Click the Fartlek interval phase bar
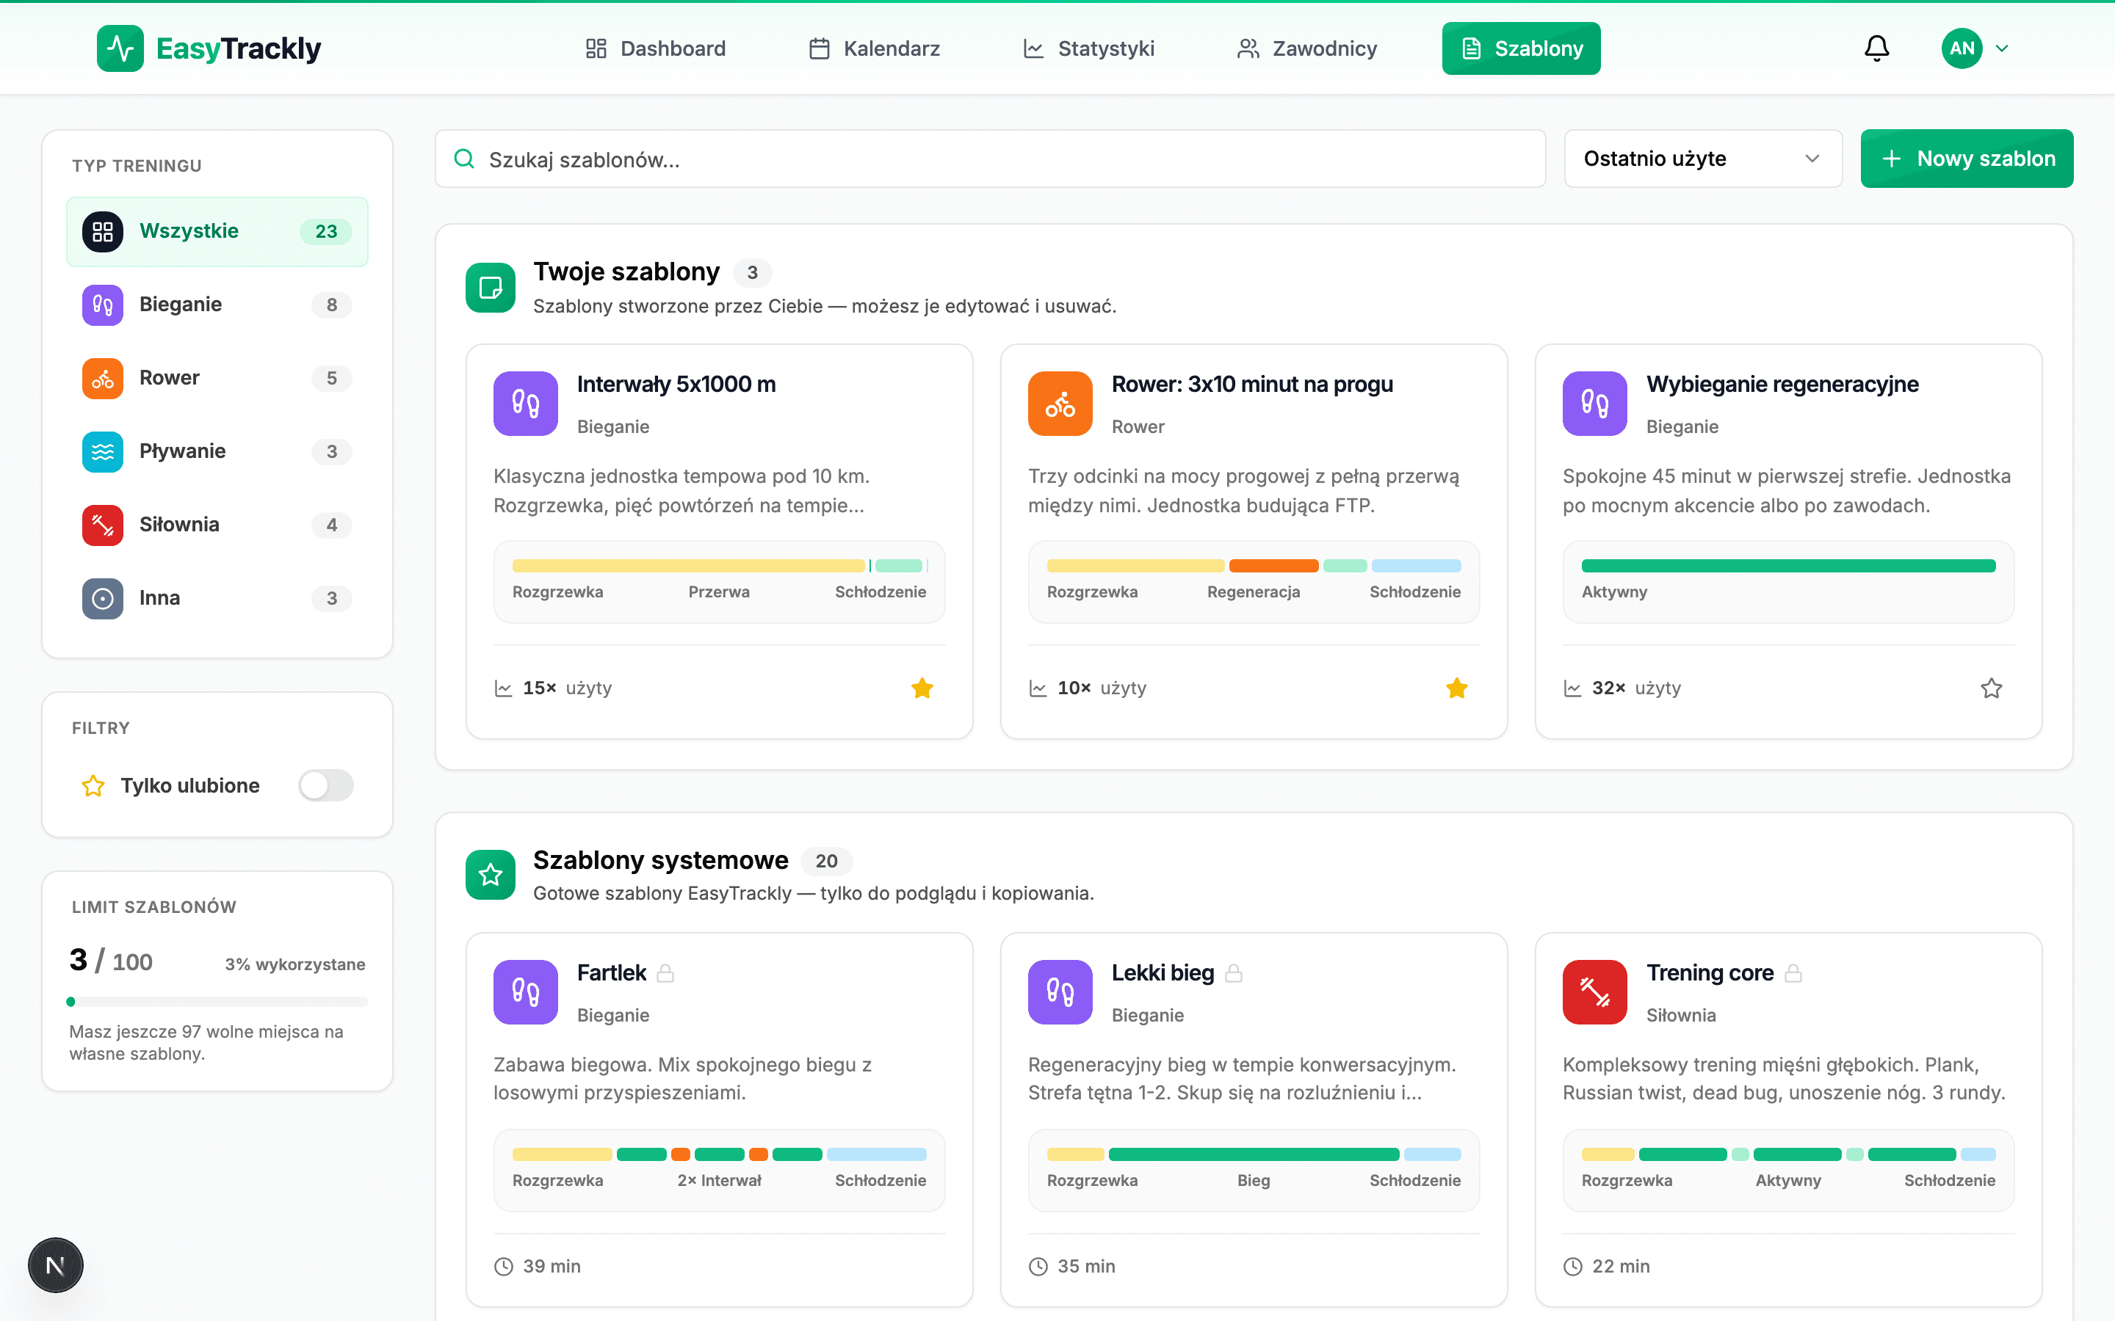The height and width of the screenshot is (1321, 2115). (719, 1154)
